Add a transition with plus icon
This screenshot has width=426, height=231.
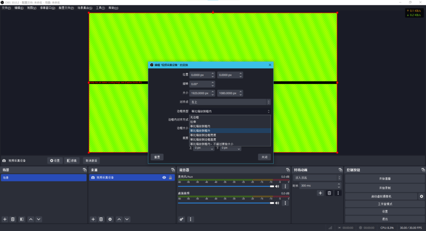pyautogui.click(x=320, y=193)
